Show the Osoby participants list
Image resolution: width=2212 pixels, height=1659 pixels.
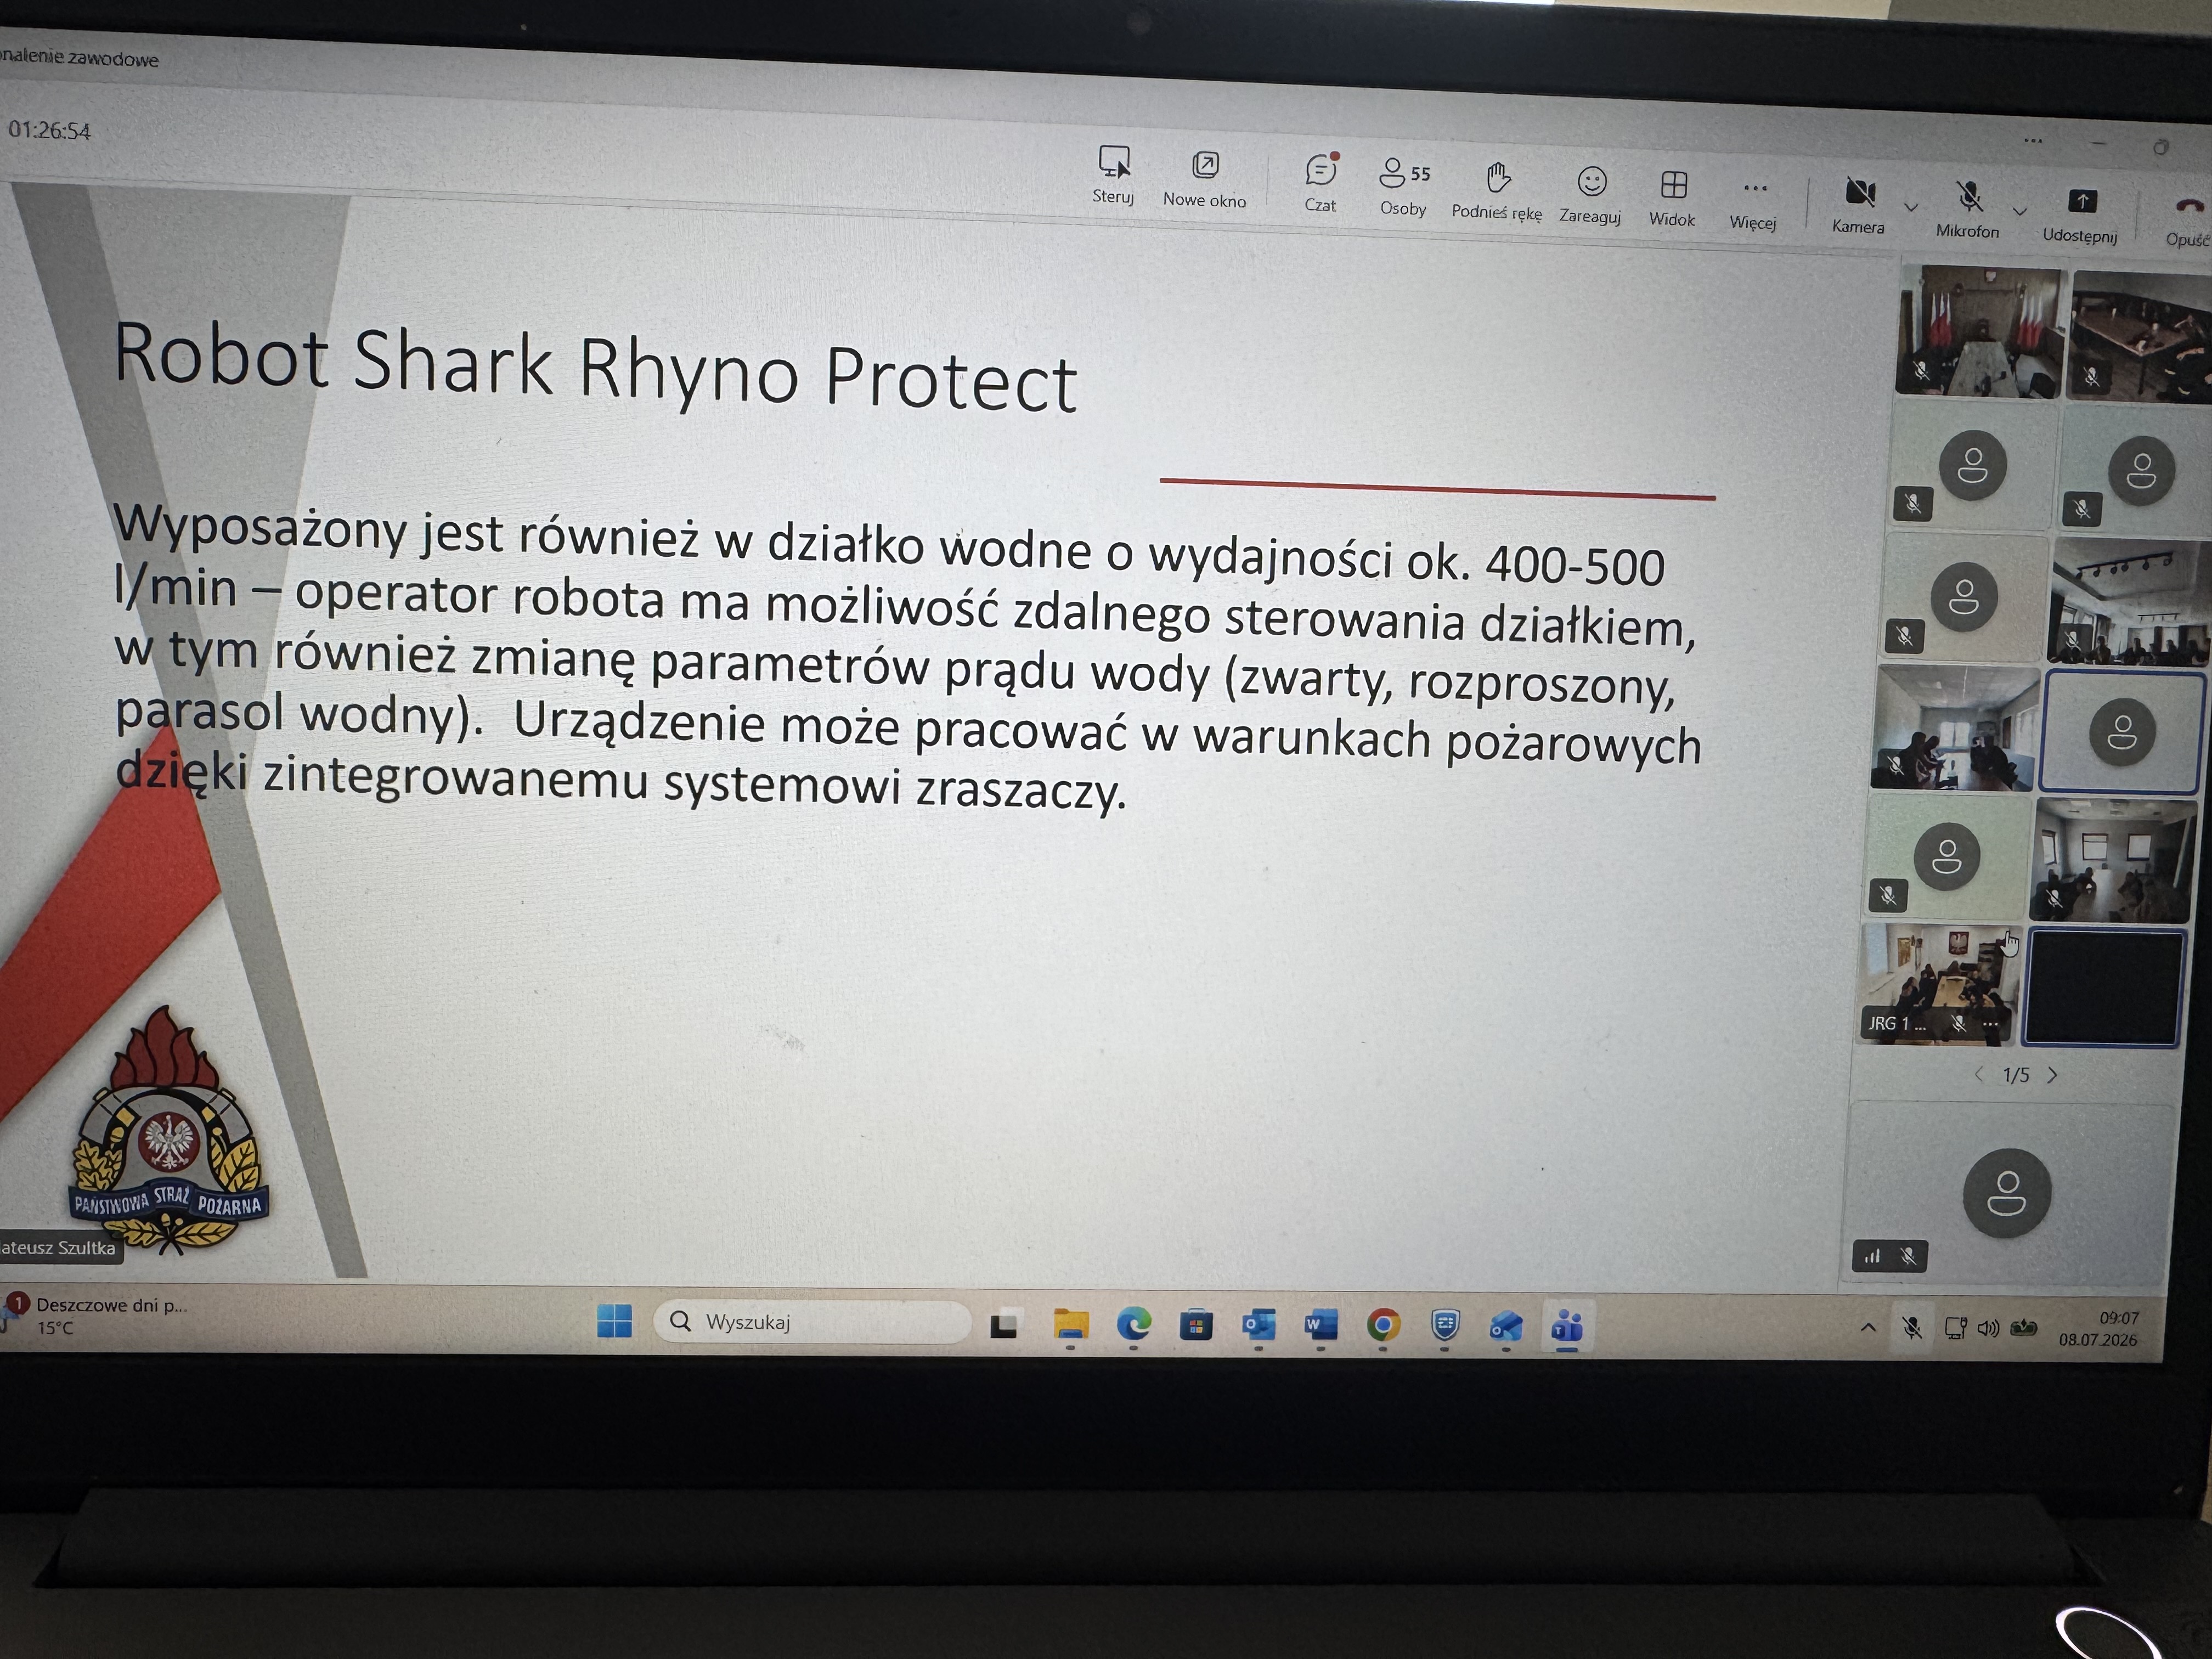(1403, 187)
